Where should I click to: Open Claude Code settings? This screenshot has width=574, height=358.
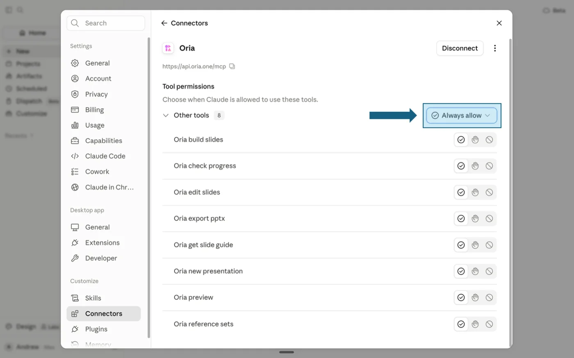[104, 156]
